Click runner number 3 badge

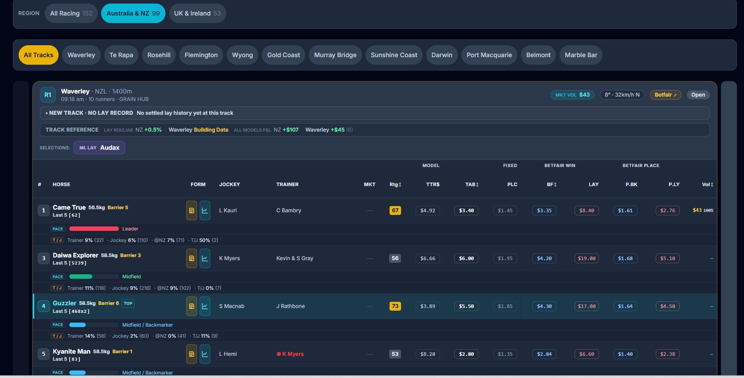pos(43,258)
